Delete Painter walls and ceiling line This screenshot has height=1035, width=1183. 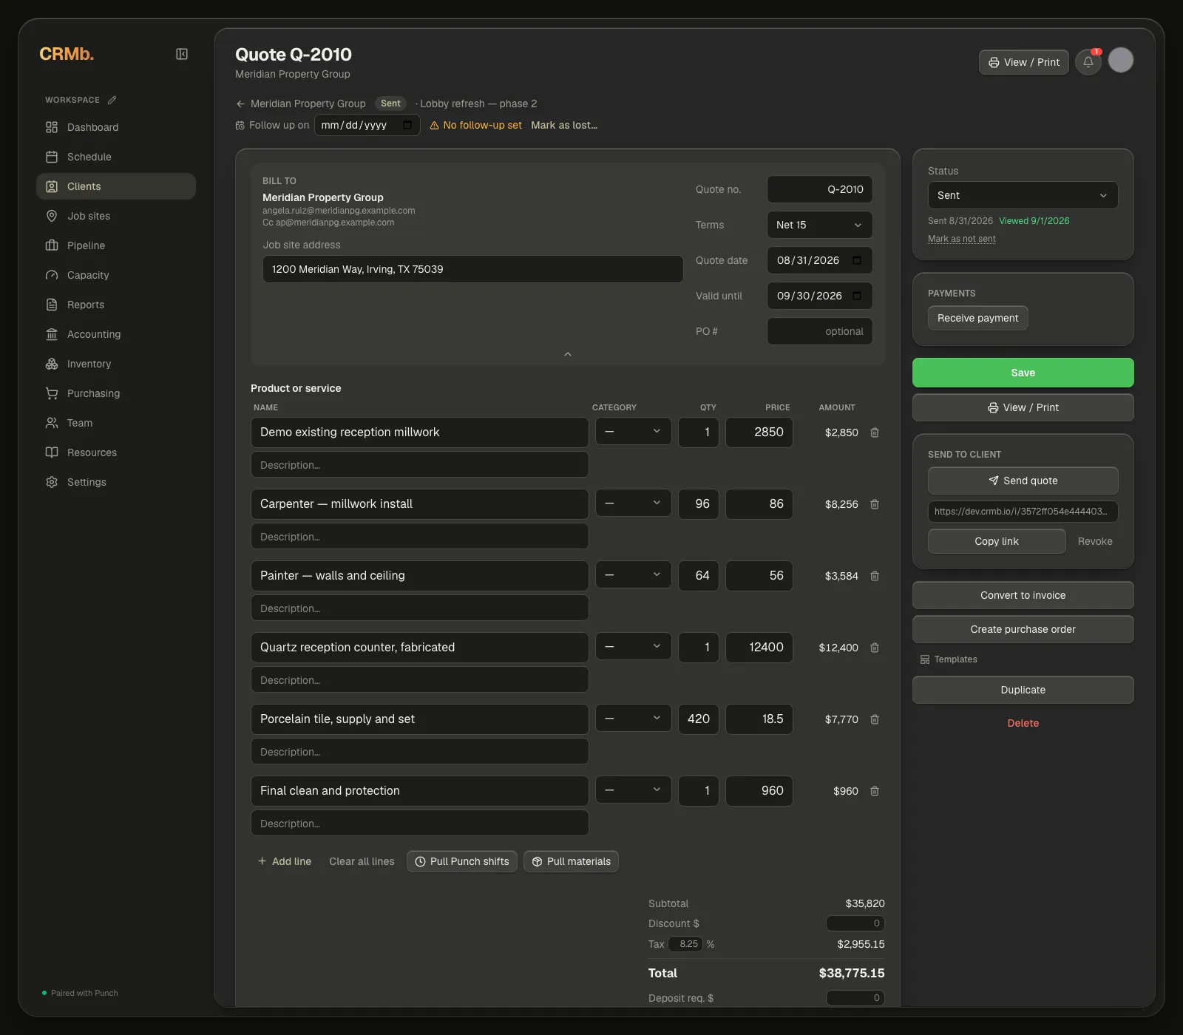click(875, 576)
